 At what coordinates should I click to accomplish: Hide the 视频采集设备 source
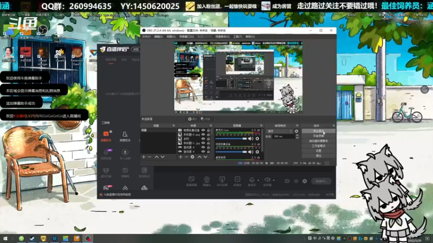coord(204,130)
